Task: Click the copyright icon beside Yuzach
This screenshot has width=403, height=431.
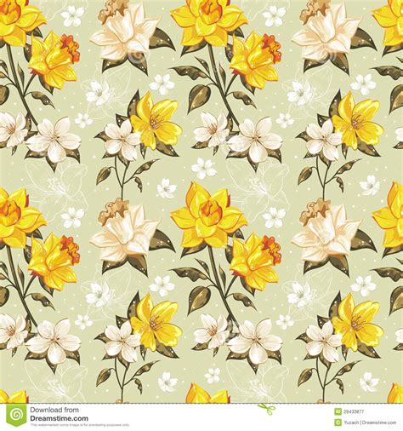Action: (338, 422)
